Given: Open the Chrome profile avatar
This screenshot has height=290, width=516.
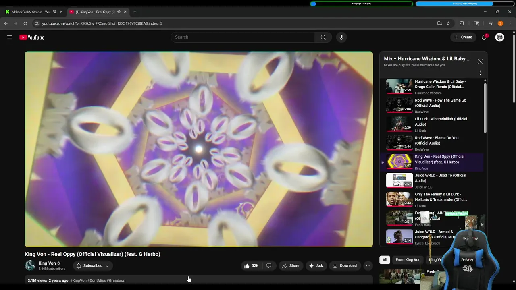Looking at the screenshot, I should tap(500, 23).
